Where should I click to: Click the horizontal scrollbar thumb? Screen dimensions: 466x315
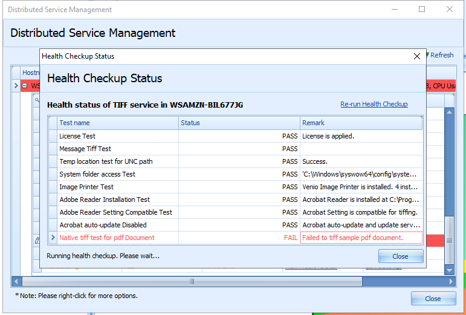coord(192,281)
